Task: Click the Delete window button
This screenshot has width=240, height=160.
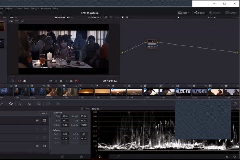Action: click(43, 113)
